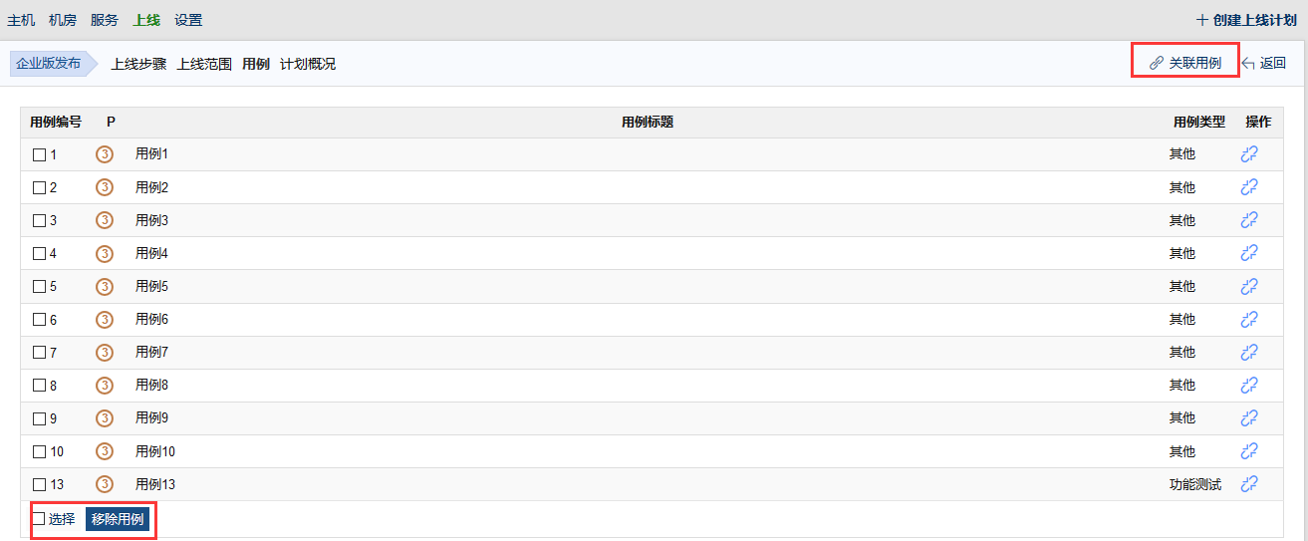Viewport: 1308px width, 541px height.
Task: Open the 上线 top menu
Action: 146,20
